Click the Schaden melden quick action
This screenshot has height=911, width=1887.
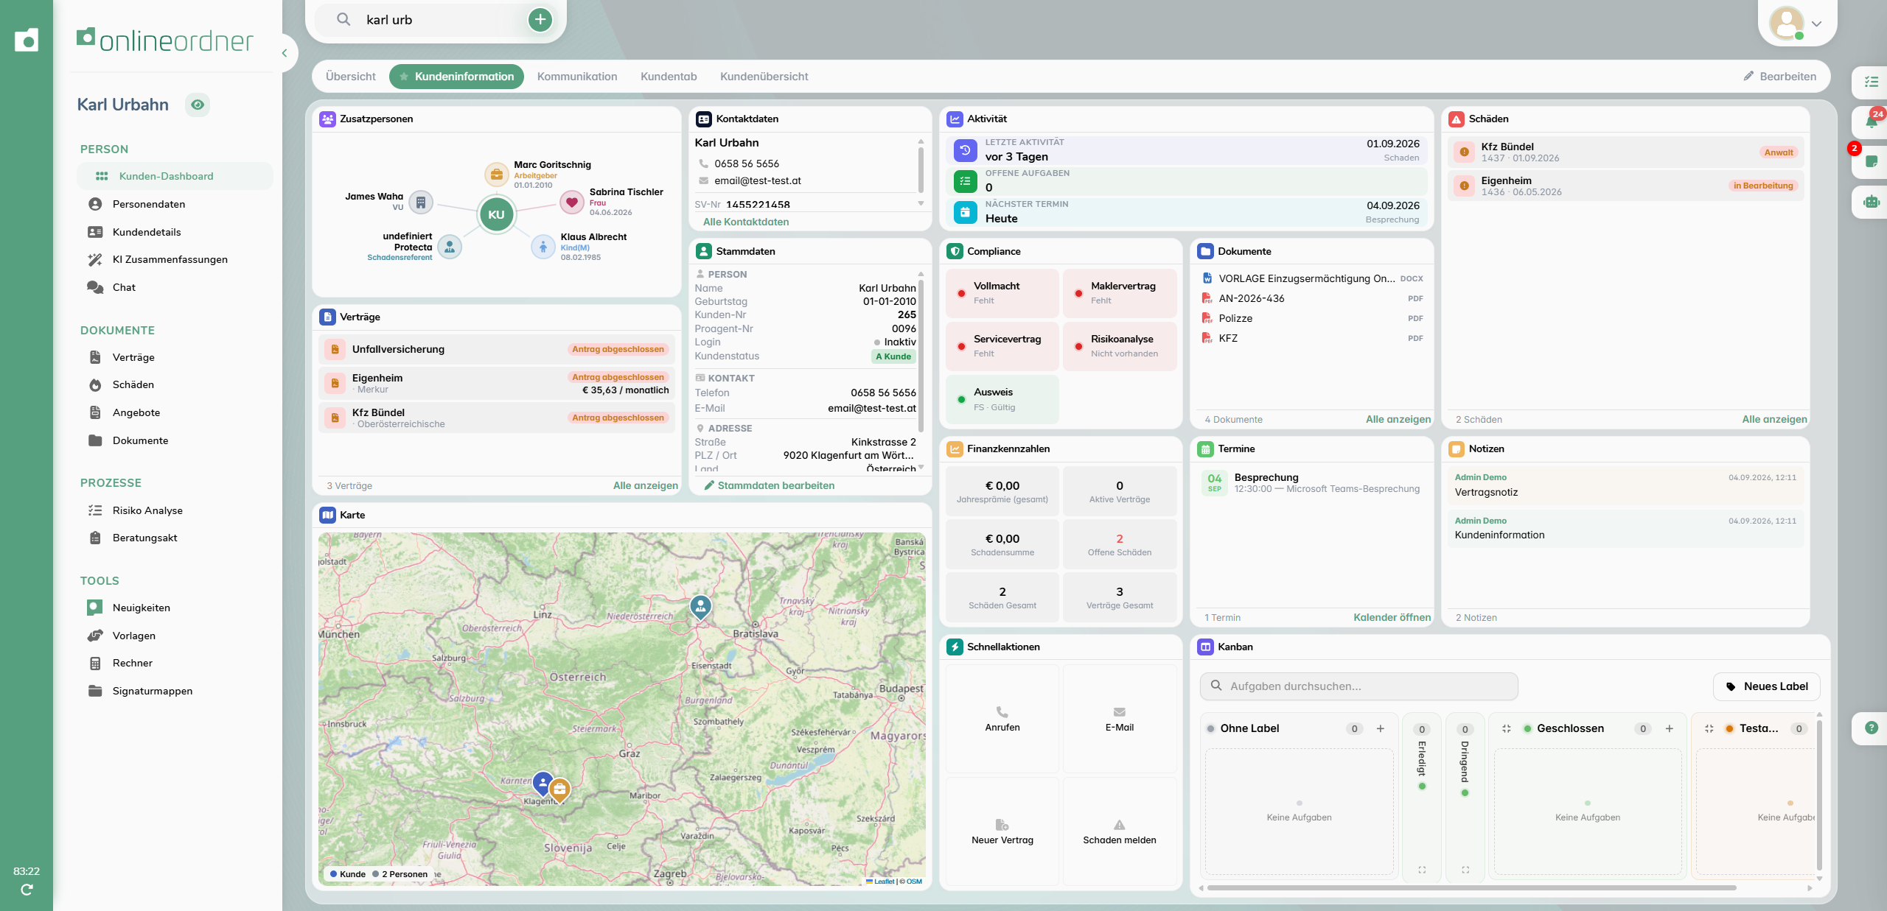[x=1120, y=831]
